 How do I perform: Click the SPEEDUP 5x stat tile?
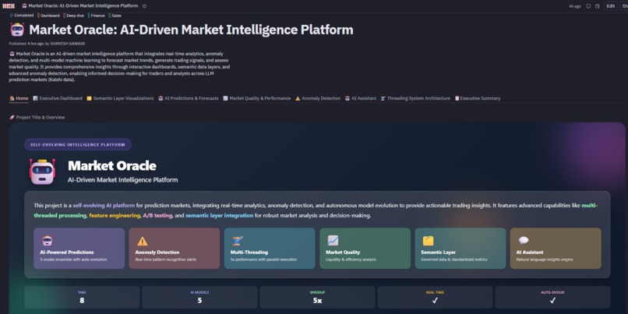pos(317,297)
